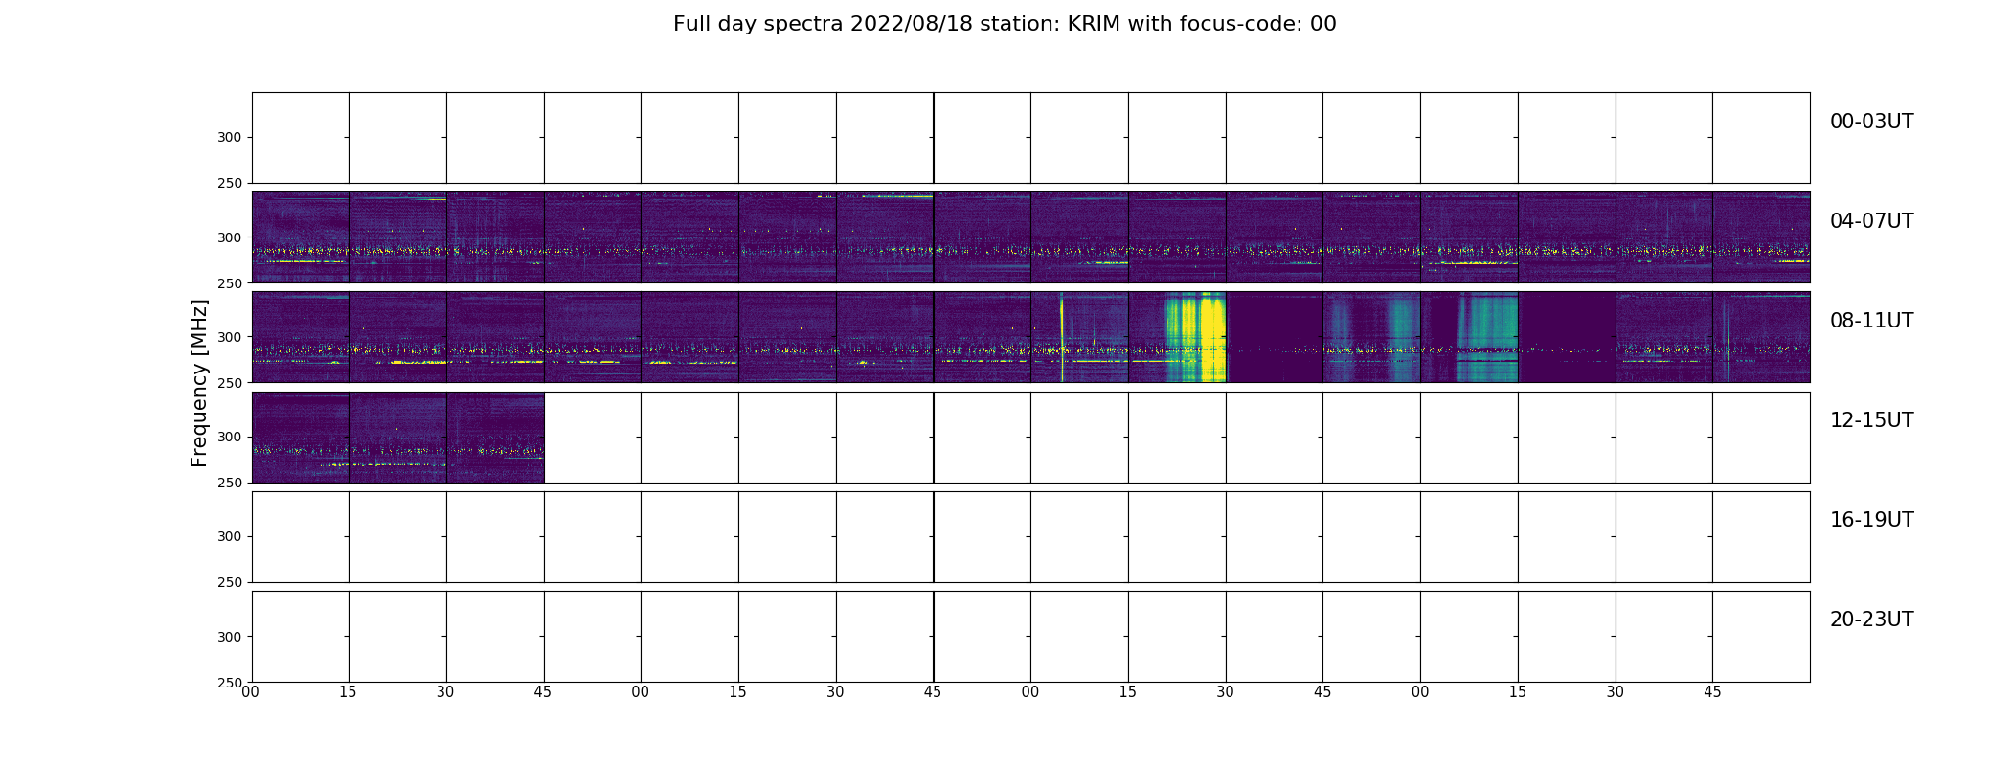
Task: Click the '20-23UT' row label
Action: coord(1871,620)
